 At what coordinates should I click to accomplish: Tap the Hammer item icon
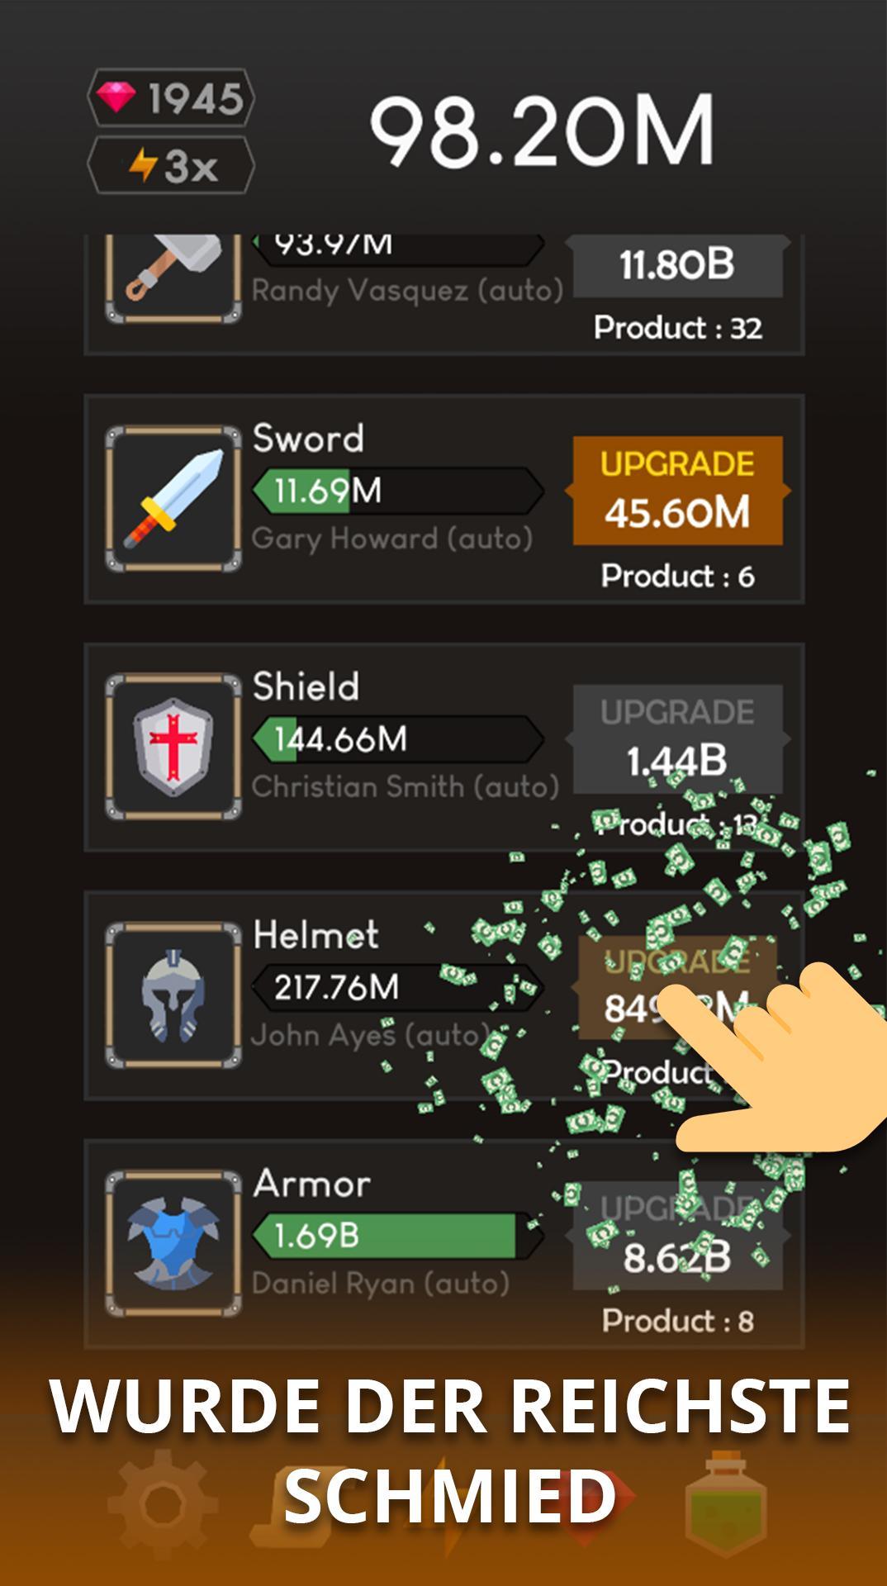(173, 278)
